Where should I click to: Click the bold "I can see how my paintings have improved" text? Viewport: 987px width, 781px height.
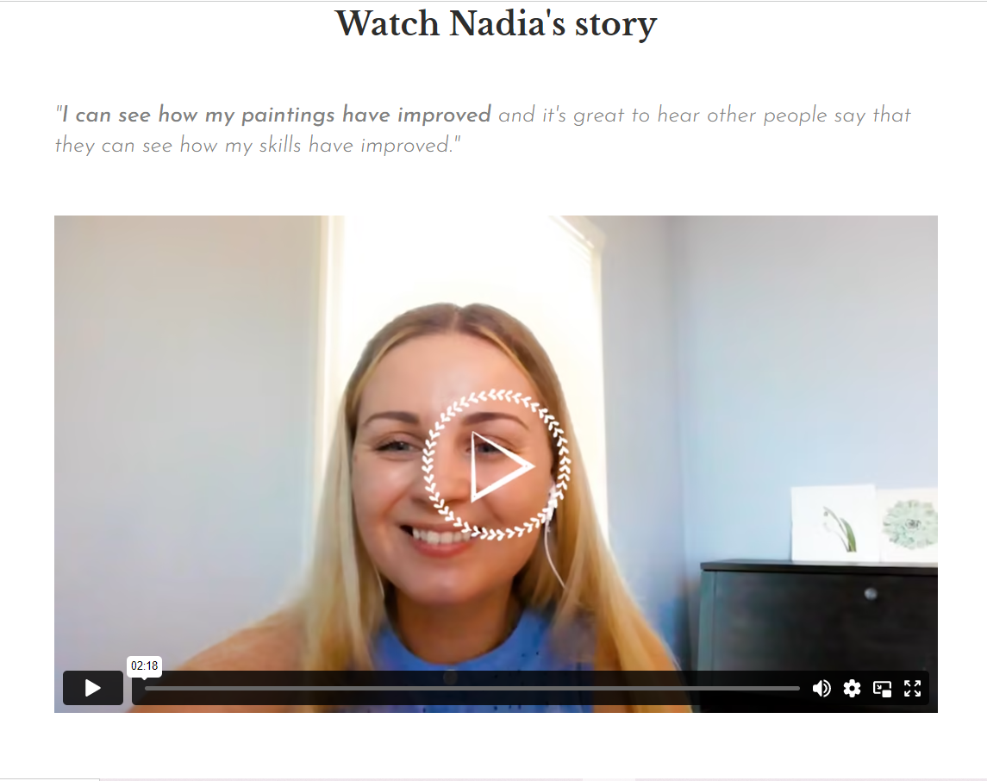277,116
